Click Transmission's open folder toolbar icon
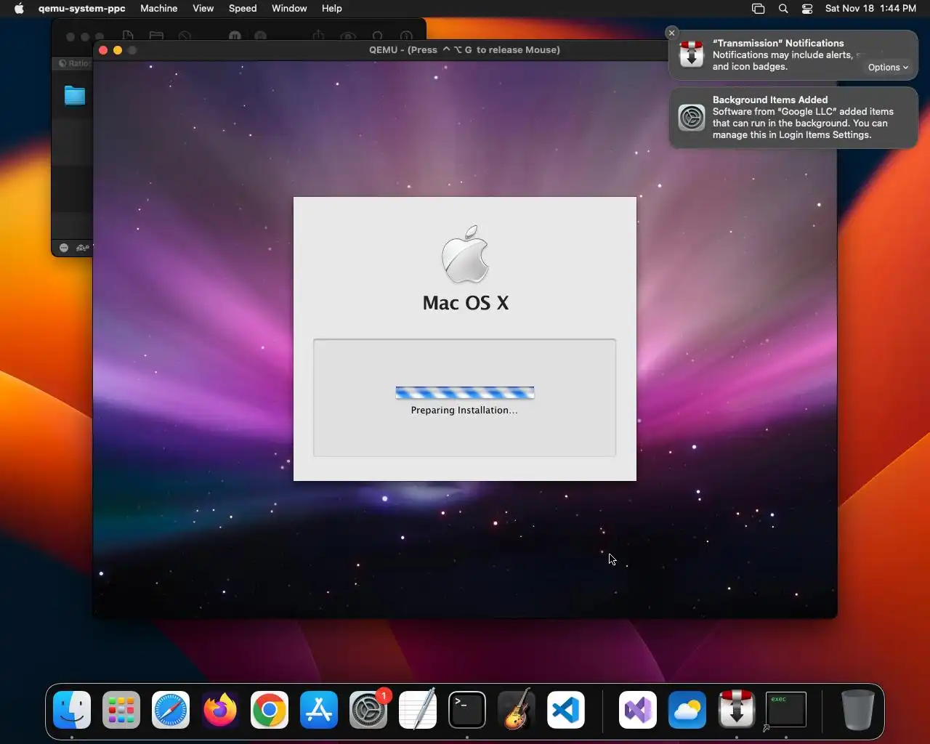 tap(156, 36)
